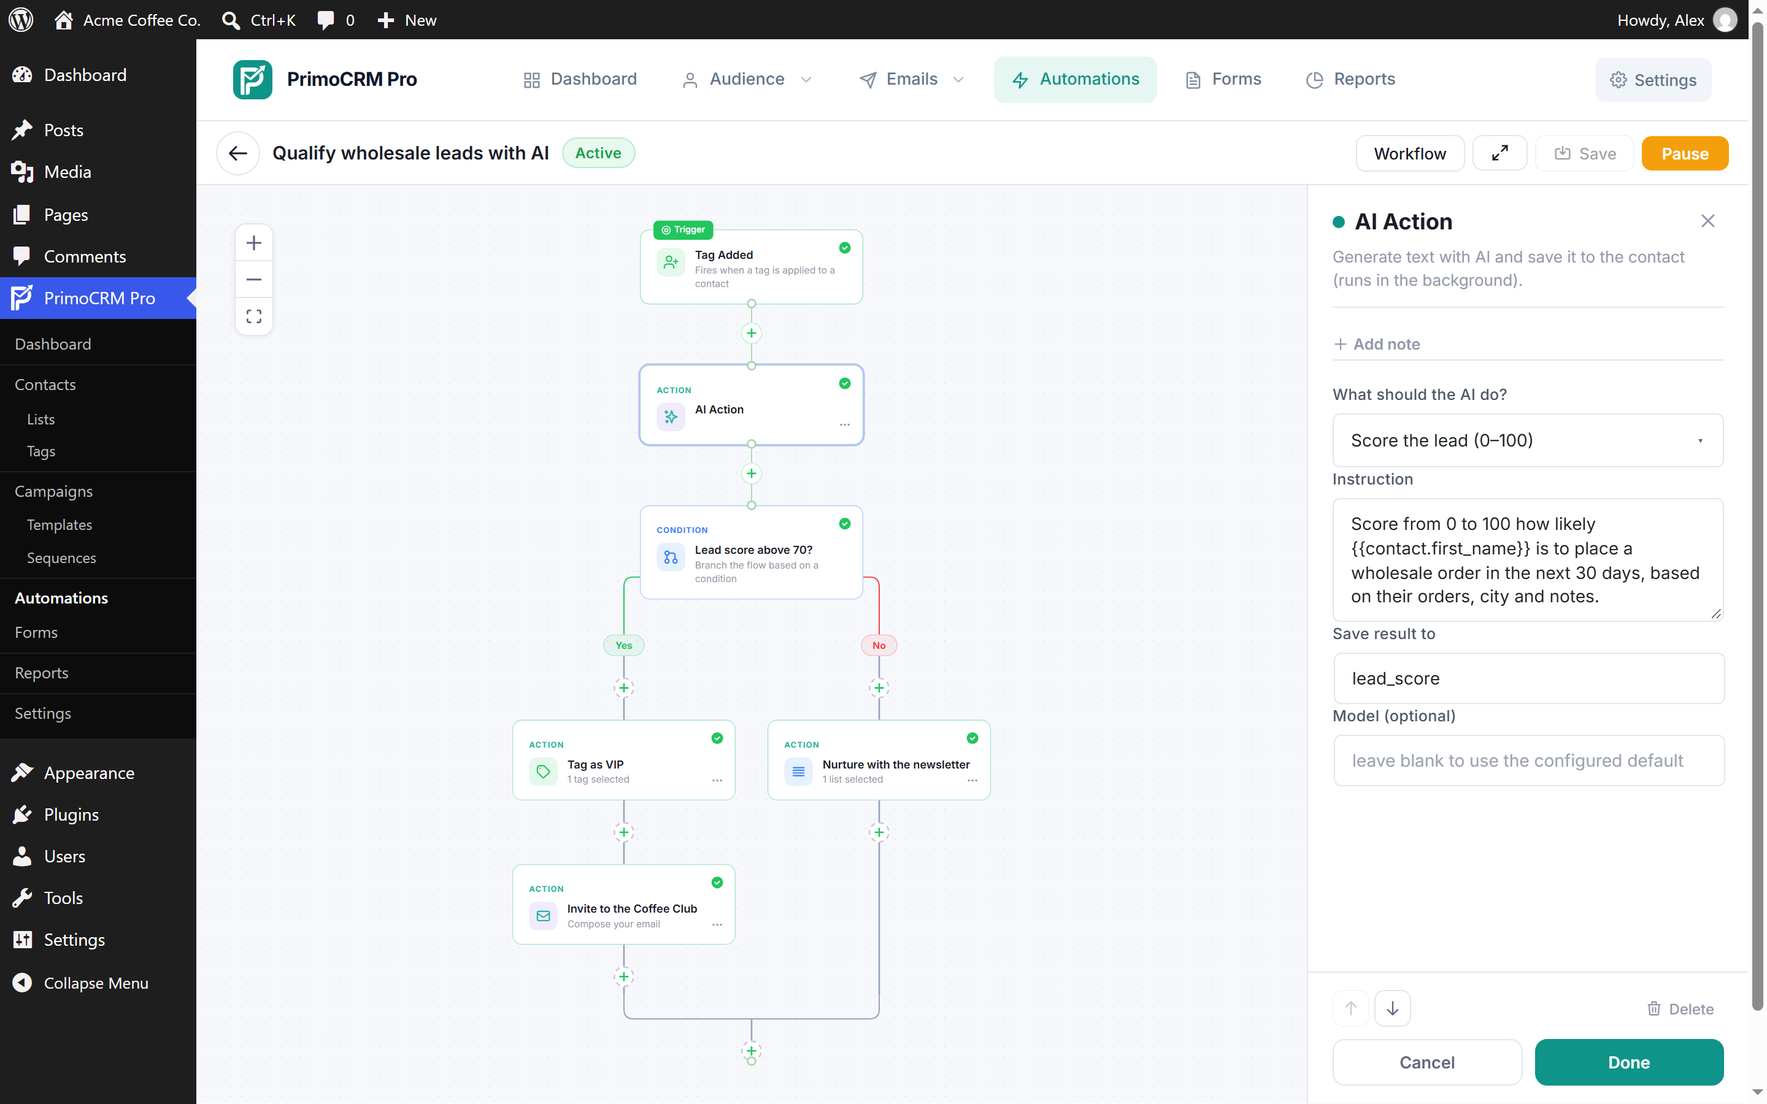
Task: Open PrimoCRM Settings button
Action: 1652,80
